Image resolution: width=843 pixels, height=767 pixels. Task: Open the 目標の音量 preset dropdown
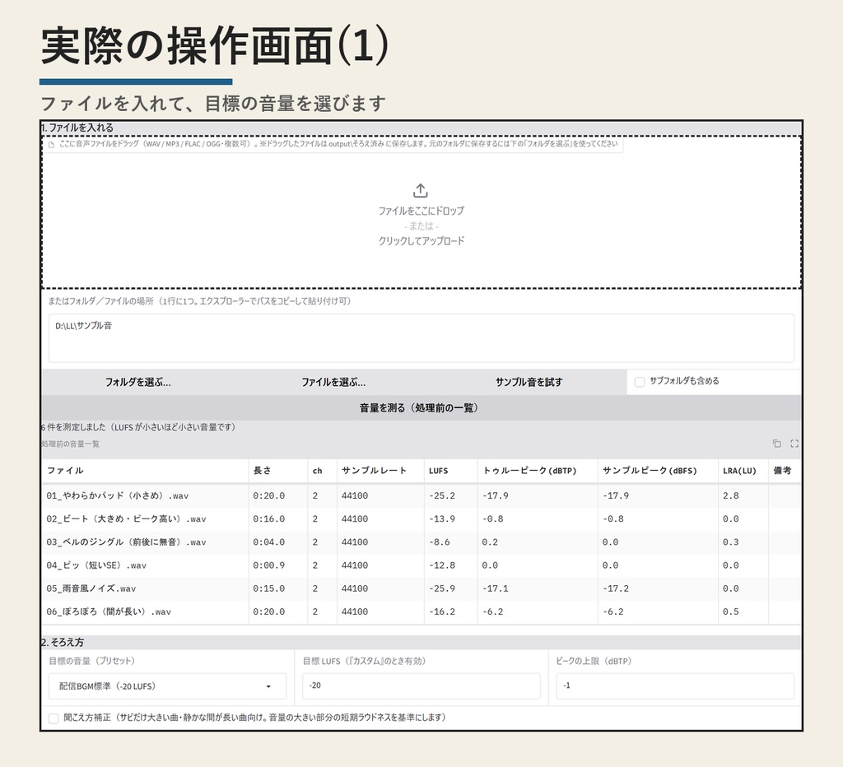tap(167, 686)
